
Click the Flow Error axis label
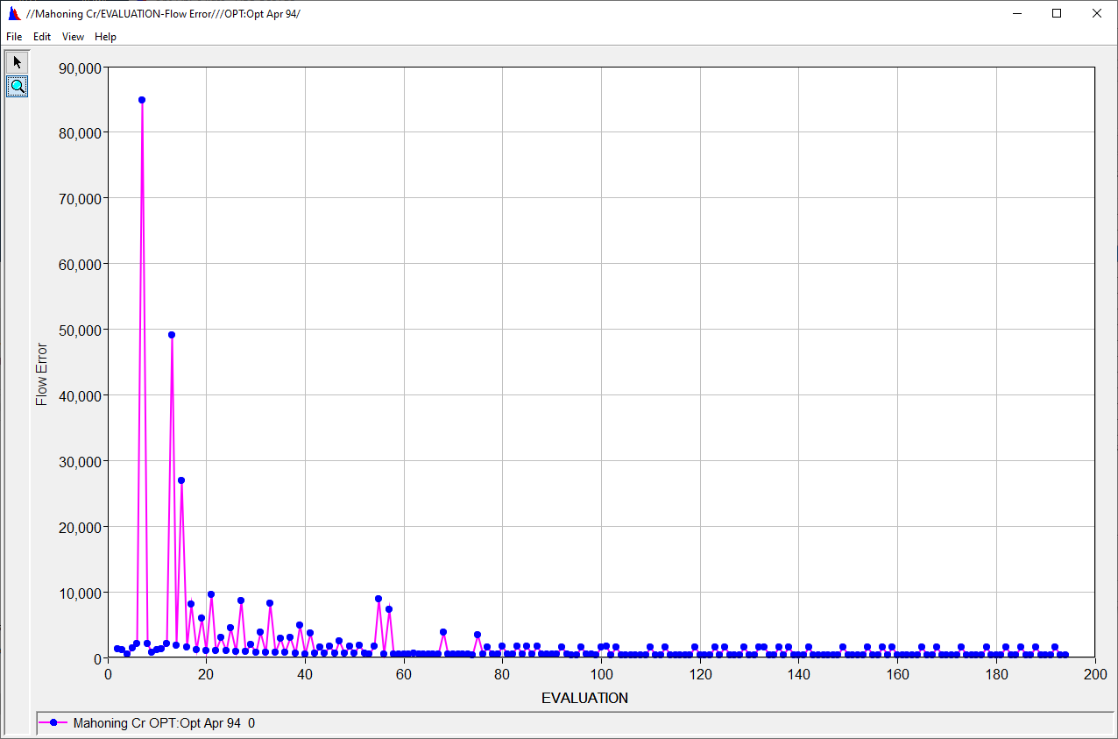(x=41, y=372)
